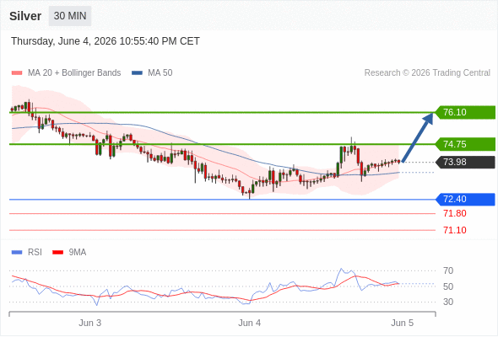
Task: Click the Jun 3 date axis label
Action: [x=89, y=323]
